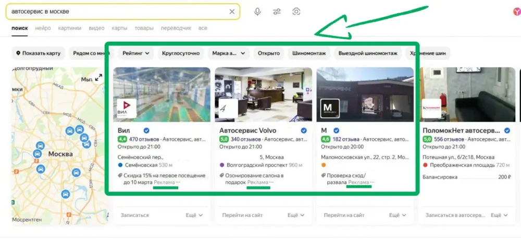Open search settings sliders icon

[x=277, y=11]
